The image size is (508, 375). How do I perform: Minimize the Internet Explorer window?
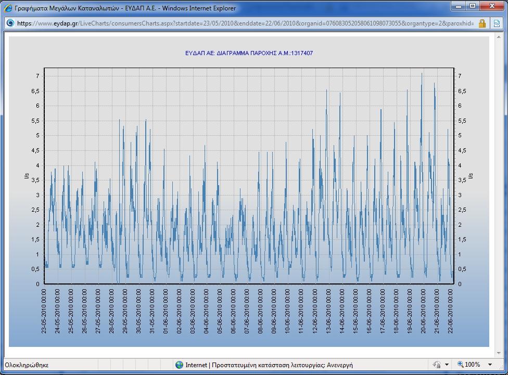[x=459, y=6]
